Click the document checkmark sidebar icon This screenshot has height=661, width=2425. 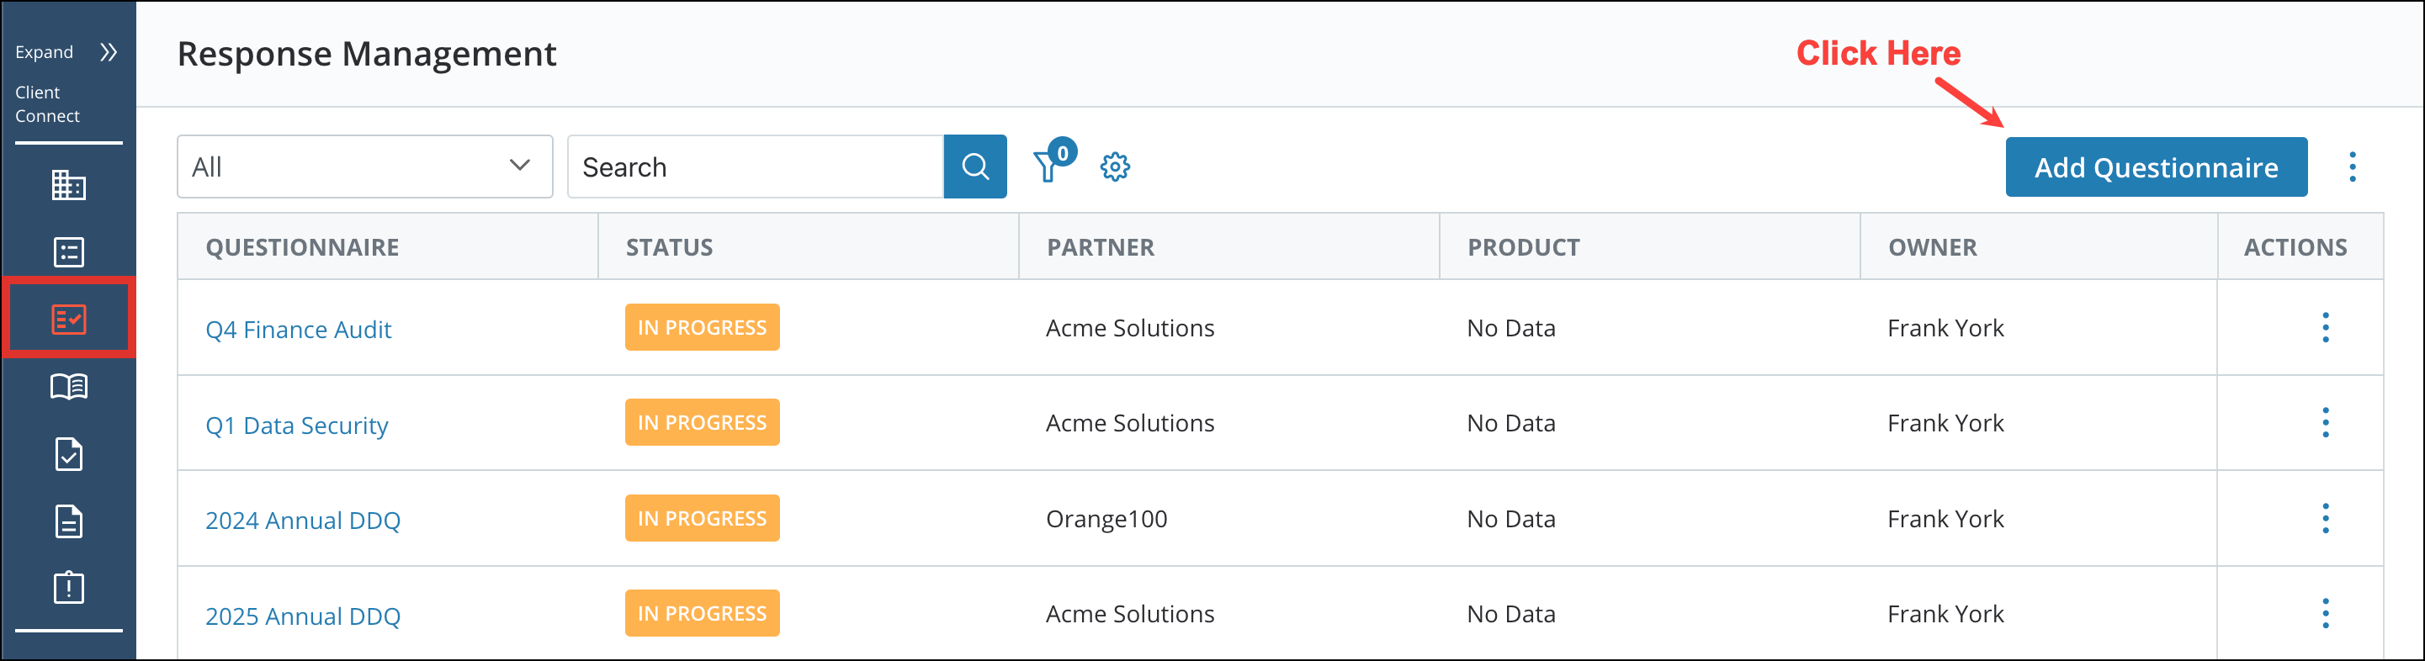(69, 454)
